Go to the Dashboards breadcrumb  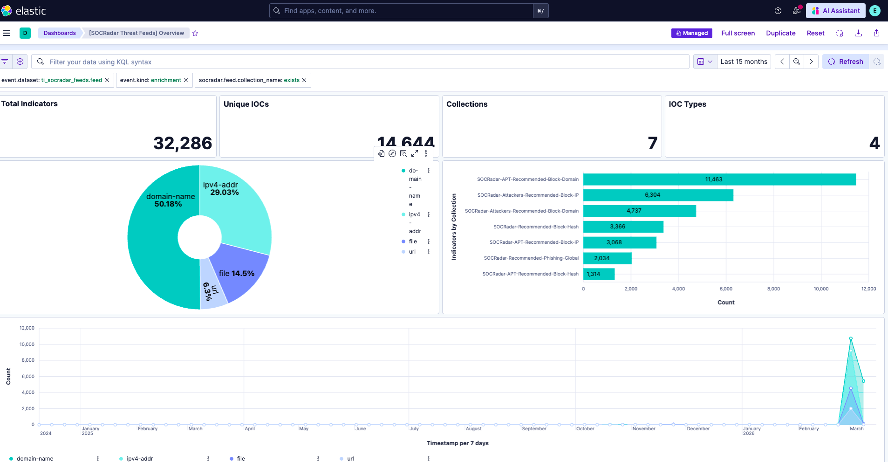pos(60,33)
